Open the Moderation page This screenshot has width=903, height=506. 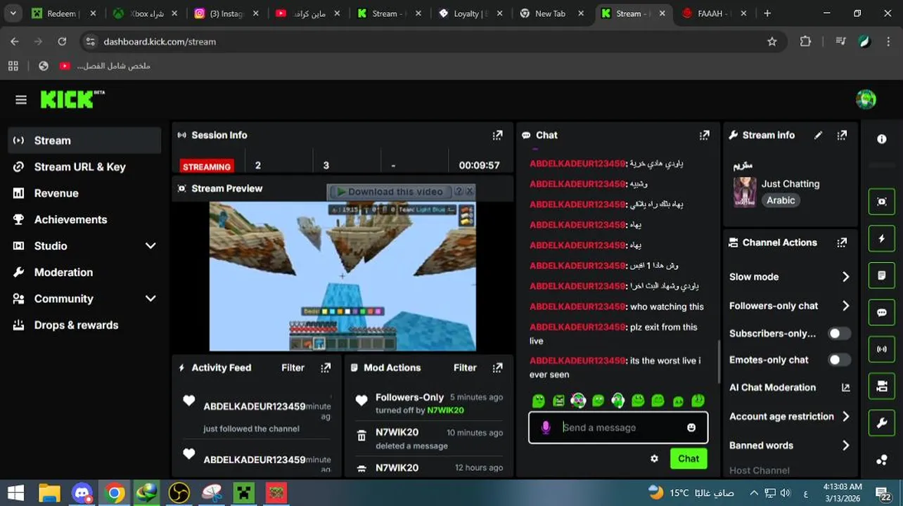coord(84,272)
